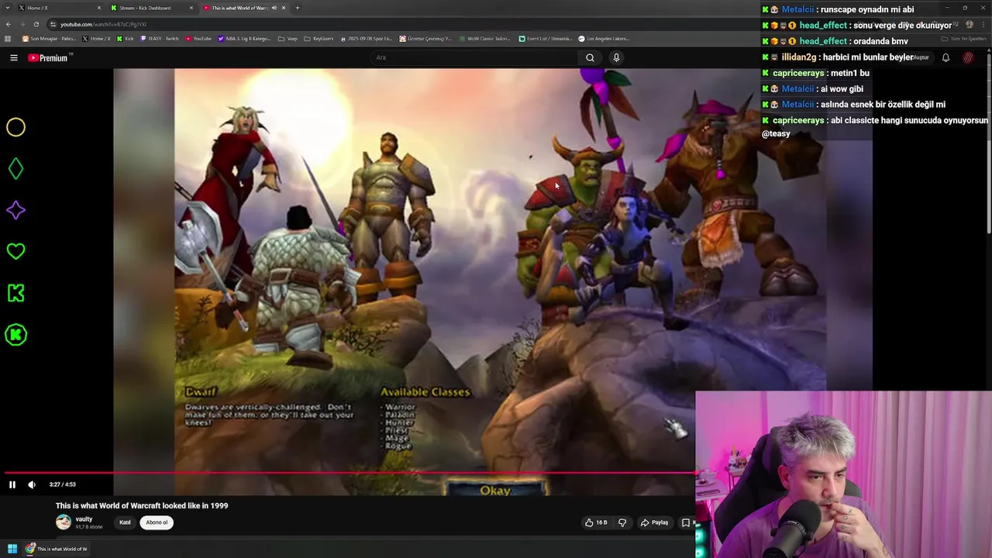The width and height of the screenshot is (992, 558).
Task: Open the TEASY - Twitch bookmark
Action: point(160,39)
